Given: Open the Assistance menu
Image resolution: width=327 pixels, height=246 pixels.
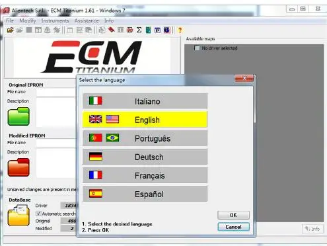Looking at the screenshot, I should [x=87, y=20].
